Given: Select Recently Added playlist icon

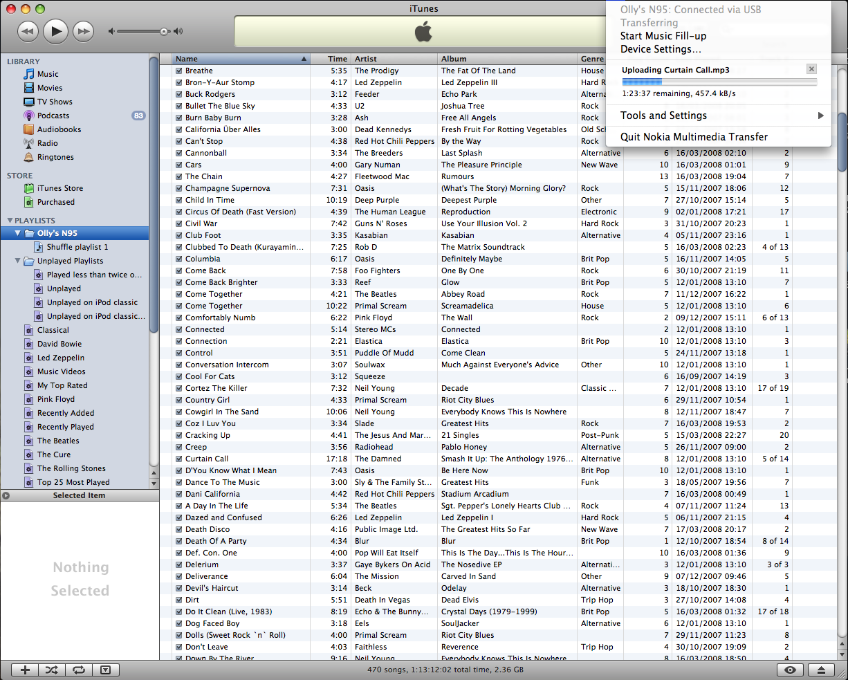Looking at the screenshot, I should pyautogui.click(x=28, y=413).
